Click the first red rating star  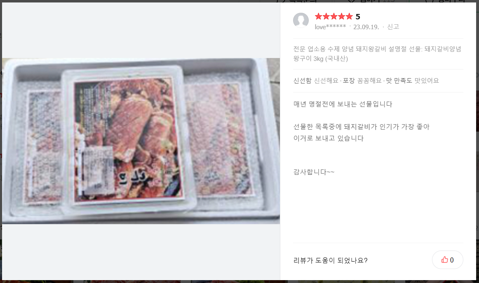tap(318, 16)
